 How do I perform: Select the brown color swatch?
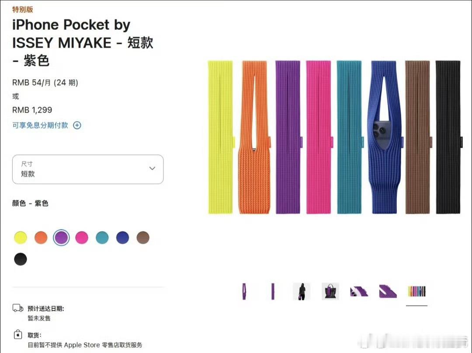(143, 237)
